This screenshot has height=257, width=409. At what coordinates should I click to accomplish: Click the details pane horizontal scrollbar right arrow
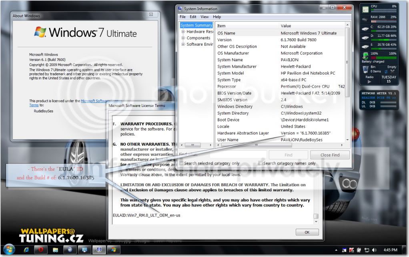(342, 145)
